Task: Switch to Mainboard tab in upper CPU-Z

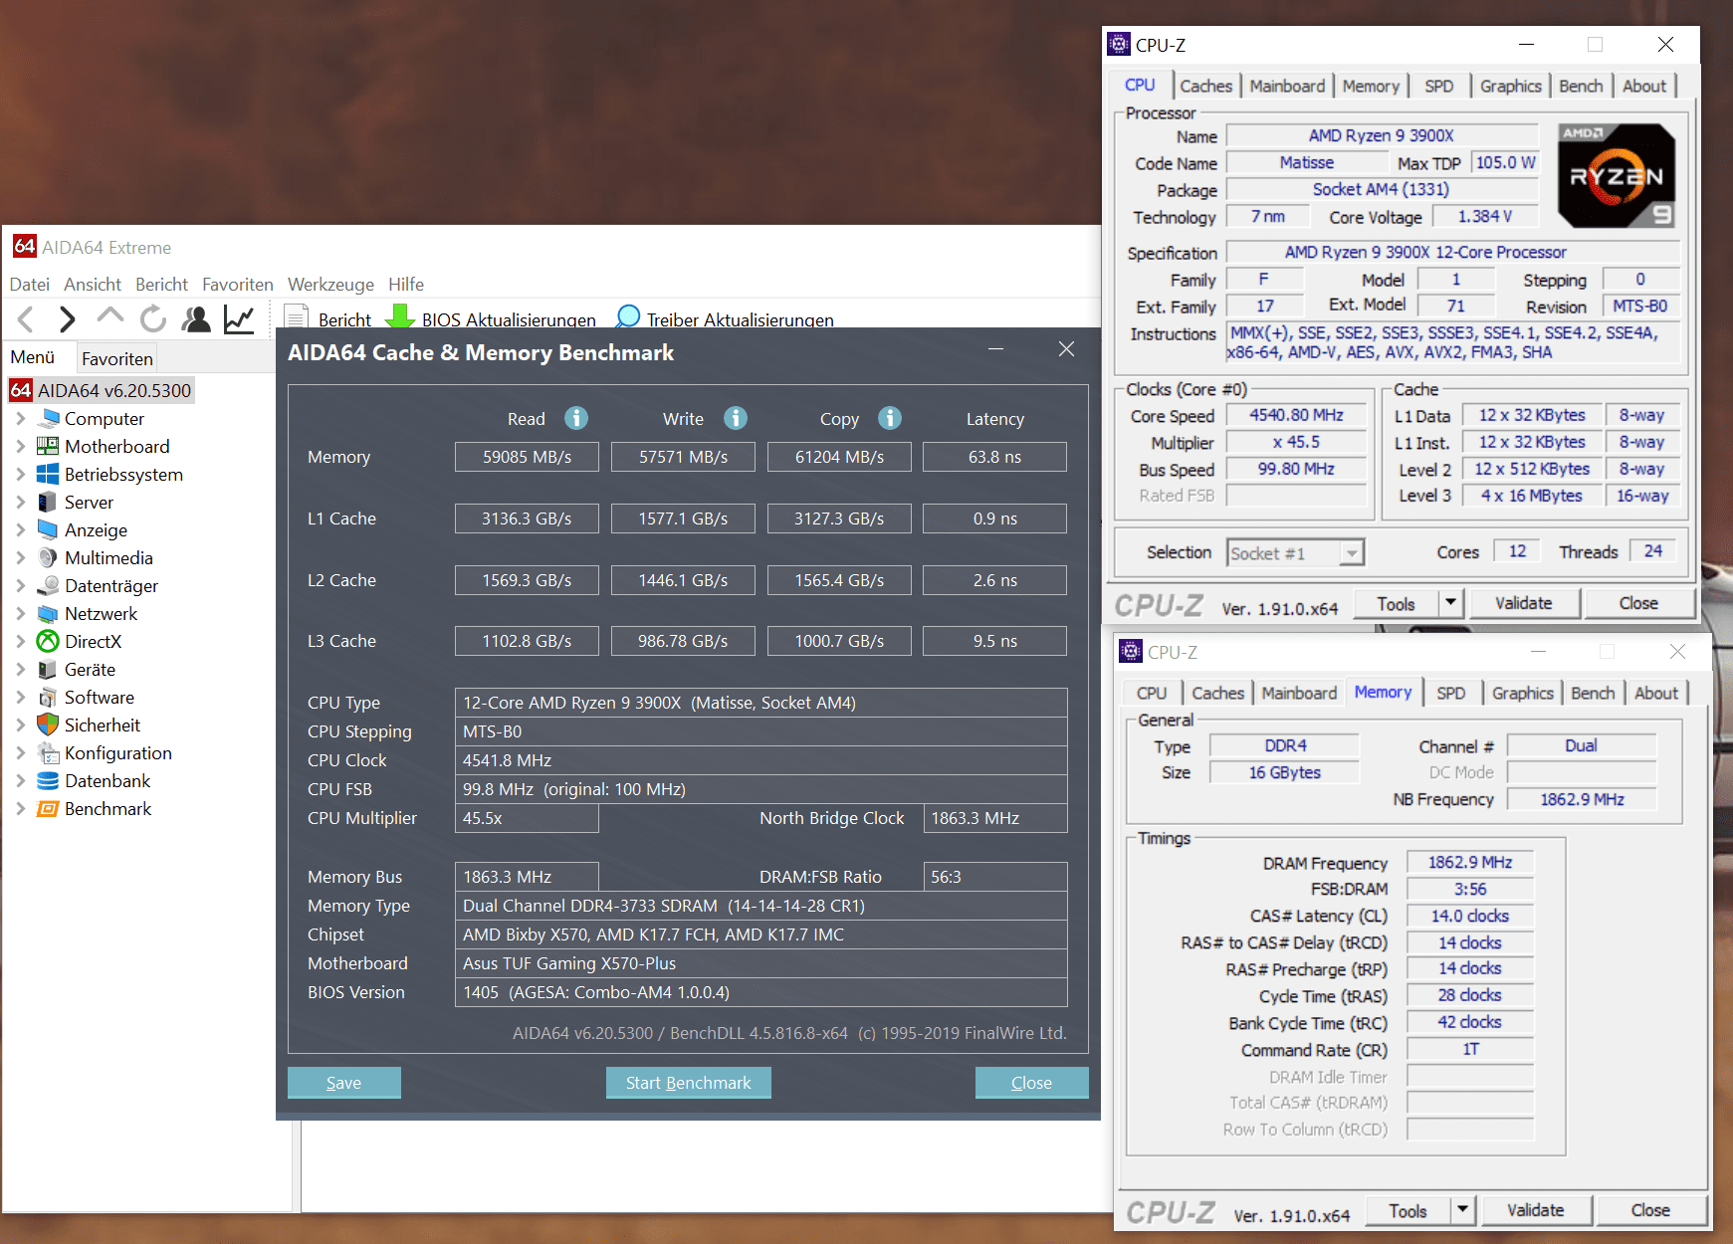Action: pos(1287,86)
